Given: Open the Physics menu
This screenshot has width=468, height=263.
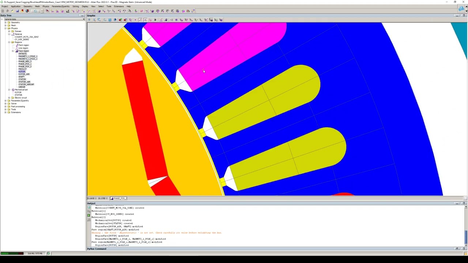Looking at the screenshot, I should pos(46,6).
